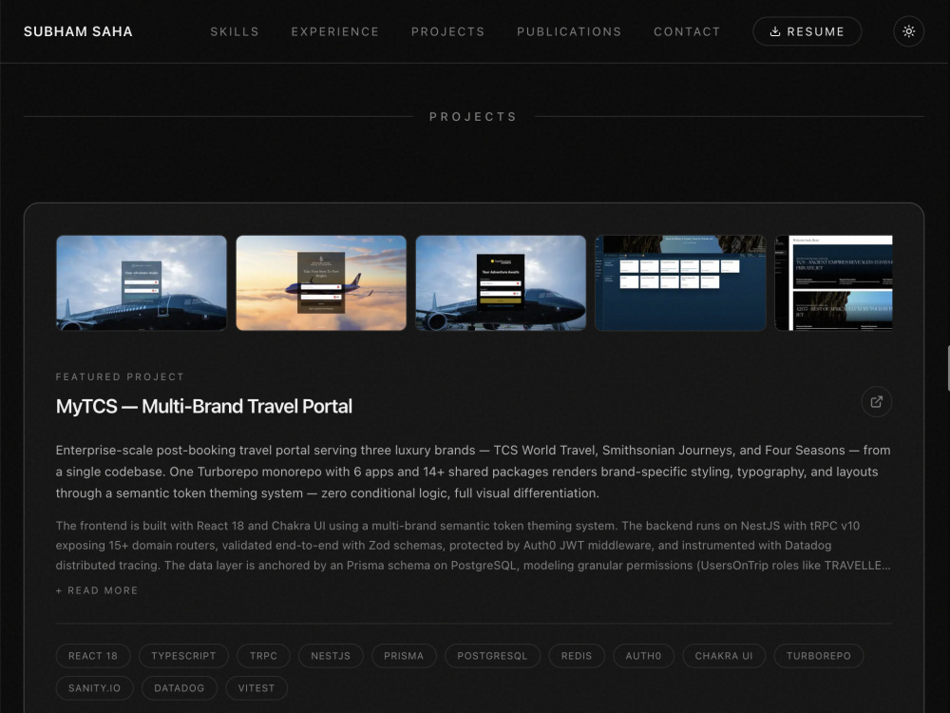
Task: Click the NestJS tech tag
Action: 331,656
